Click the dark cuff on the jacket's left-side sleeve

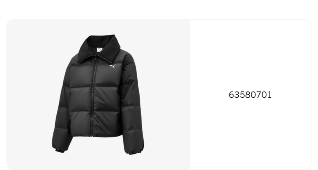(60, 150)
